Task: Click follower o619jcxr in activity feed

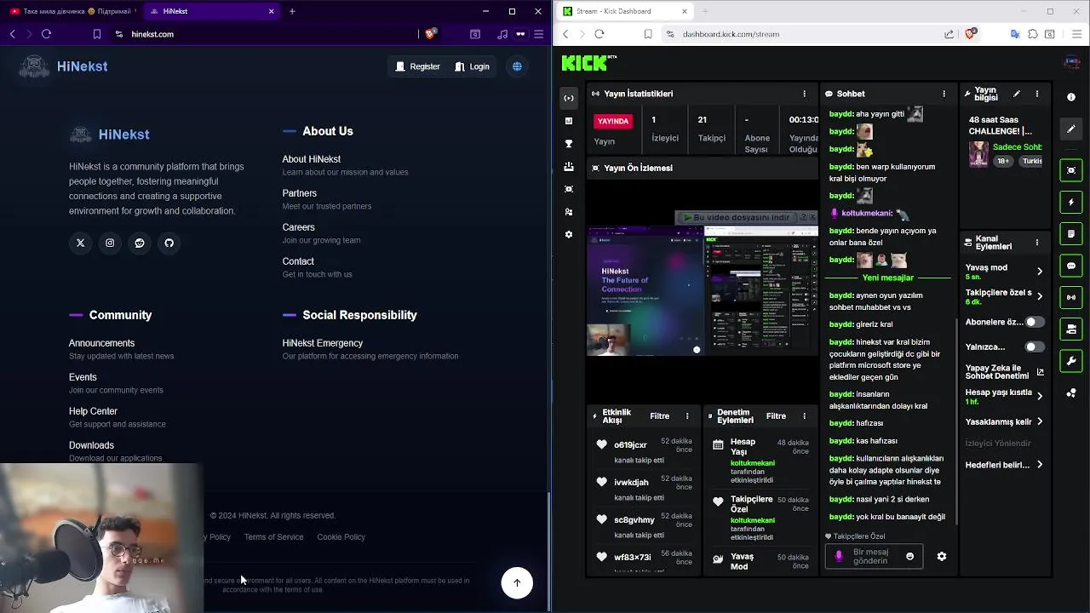Action: pyautogui.click(x=630, y=445)
